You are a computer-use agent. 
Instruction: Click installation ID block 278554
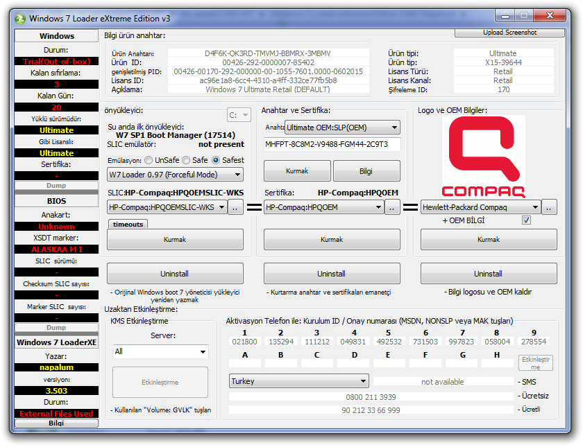pyautogui.click(x=534, y=342)
